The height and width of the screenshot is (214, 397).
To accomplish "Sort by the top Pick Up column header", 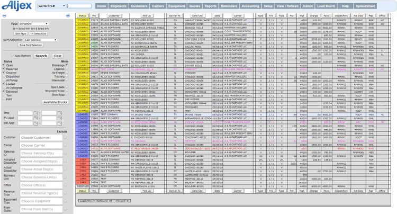I will point(147,16).
